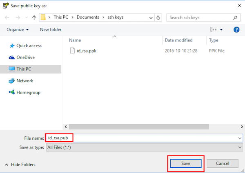The height and width of the screenshot is (173, 245).
Task: Click the horizontal scrollbar right arrow
Action: 242,127
